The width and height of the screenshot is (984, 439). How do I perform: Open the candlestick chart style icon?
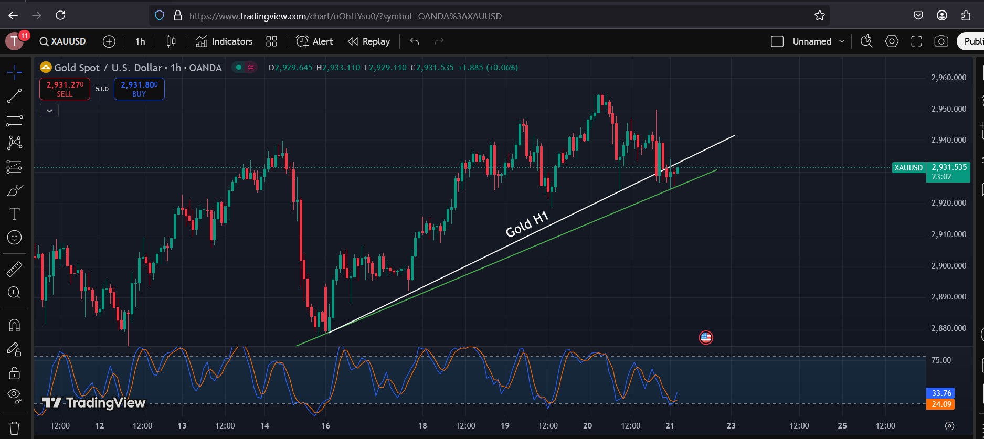pyautogui.click(x=171, y=41)
